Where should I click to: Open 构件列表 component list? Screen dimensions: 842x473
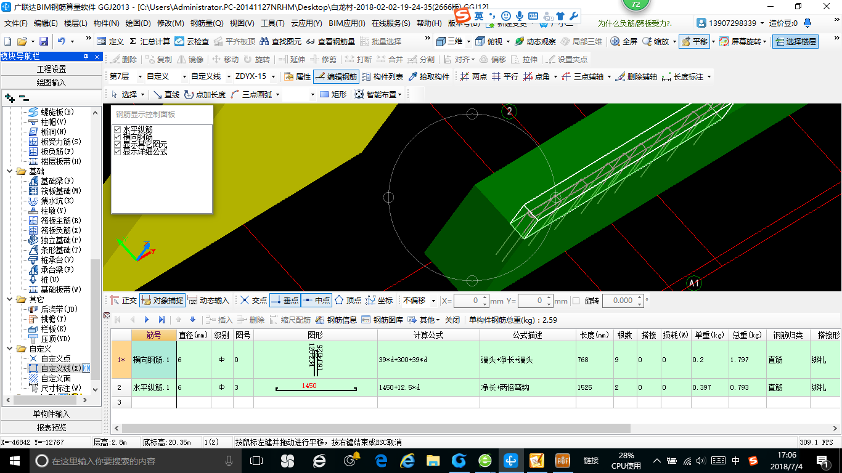[x=382, y=76]
